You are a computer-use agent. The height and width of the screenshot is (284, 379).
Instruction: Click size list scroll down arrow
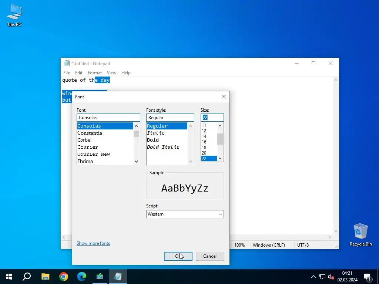[x=220, y=158]
